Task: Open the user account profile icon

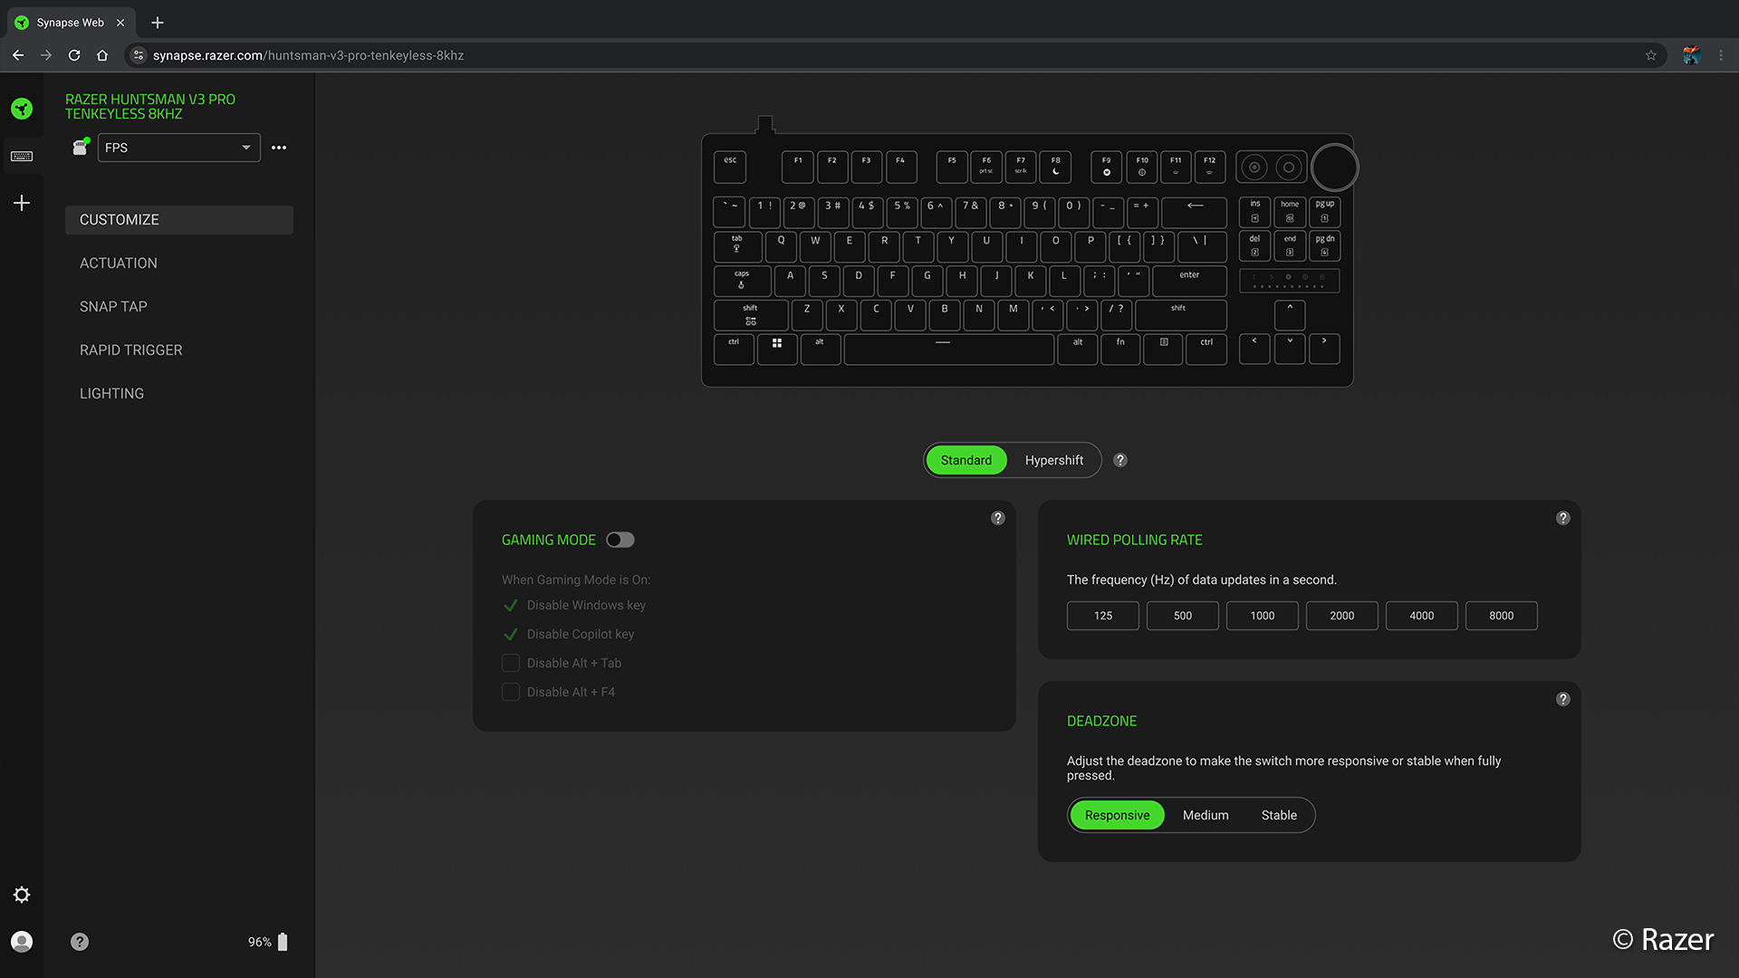Action: coord(22,942)
